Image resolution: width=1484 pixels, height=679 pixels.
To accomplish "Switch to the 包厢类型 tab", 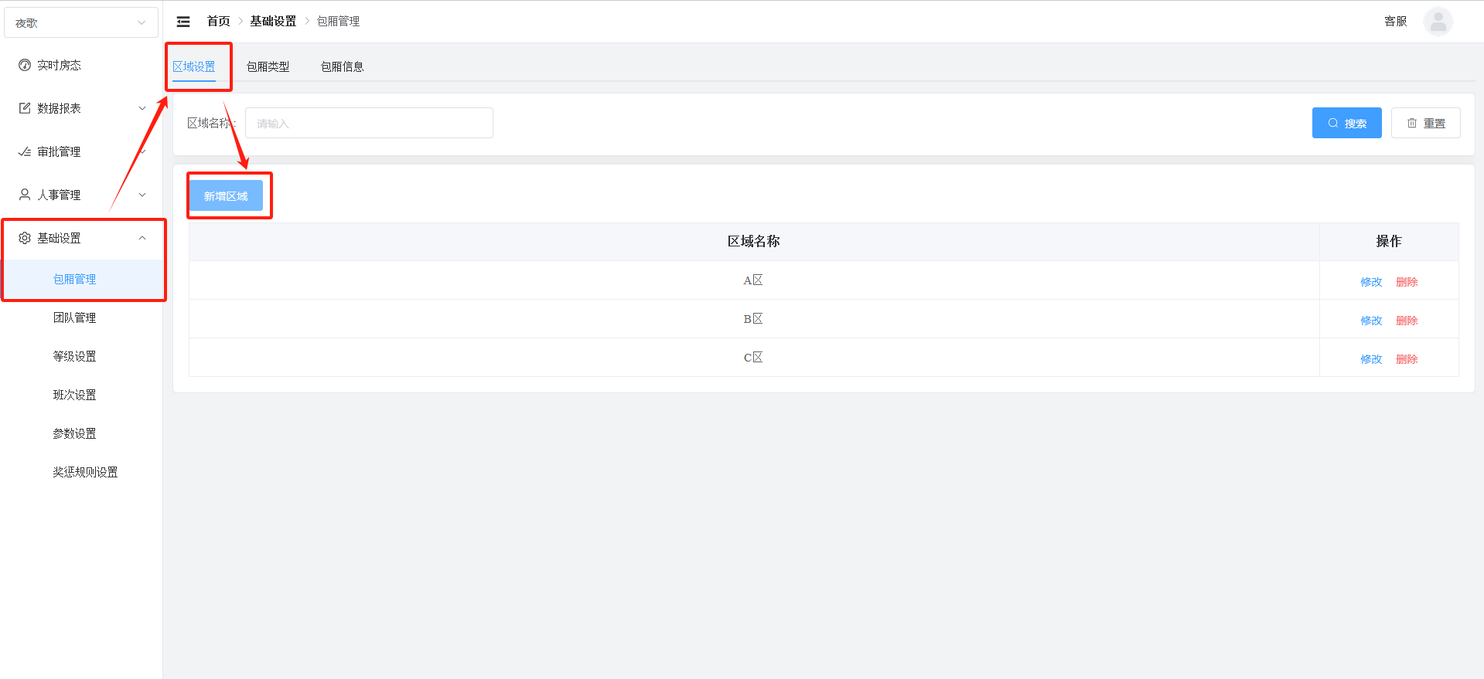I will (x=268, y=66).
